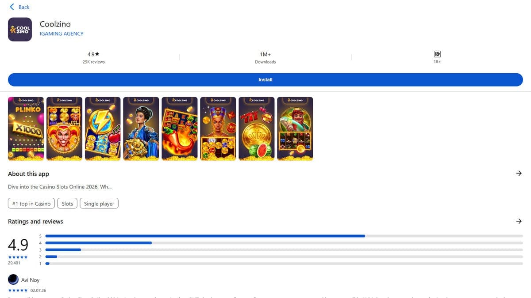Open the IGAMING AGENCY developer page
Image resolution: width=531 pixels, height=298 pixels.
coord(62,34)
